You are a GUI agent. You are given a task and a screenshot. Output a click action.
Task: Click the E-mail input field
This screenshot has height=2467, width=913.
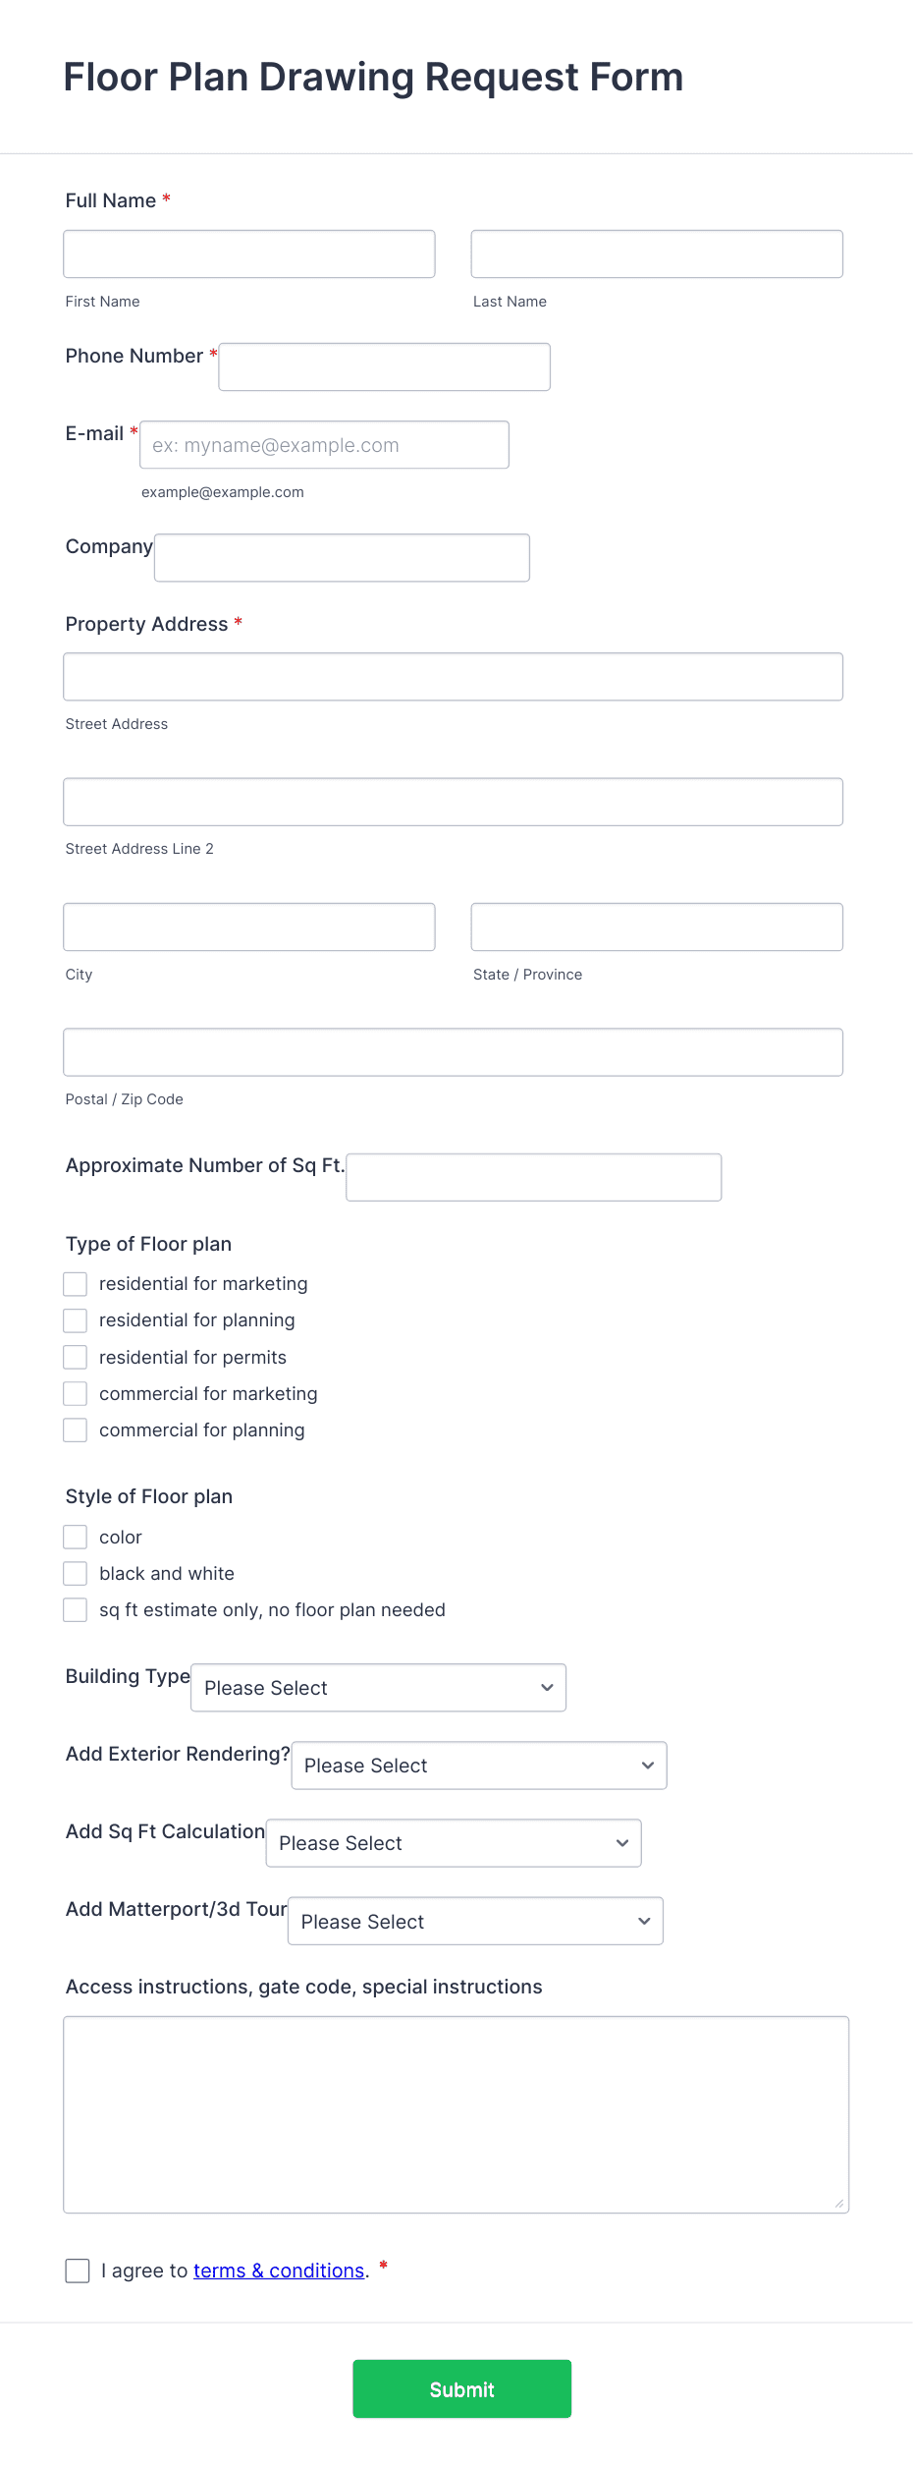point(324,444)
